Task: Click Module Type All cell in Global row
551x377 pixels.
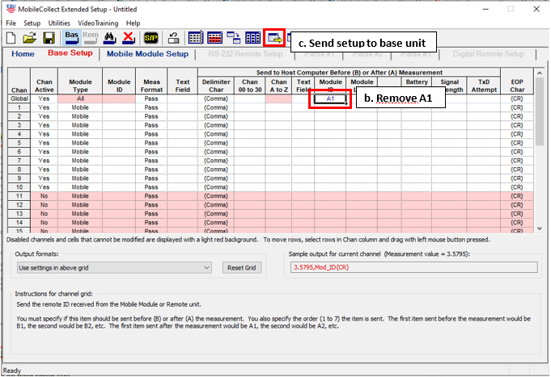Action: click(80, 99)
